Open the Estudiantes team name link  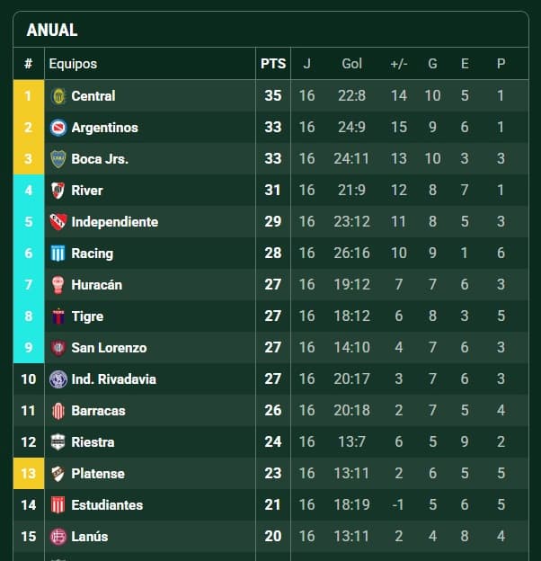click(x=107, y=505)
